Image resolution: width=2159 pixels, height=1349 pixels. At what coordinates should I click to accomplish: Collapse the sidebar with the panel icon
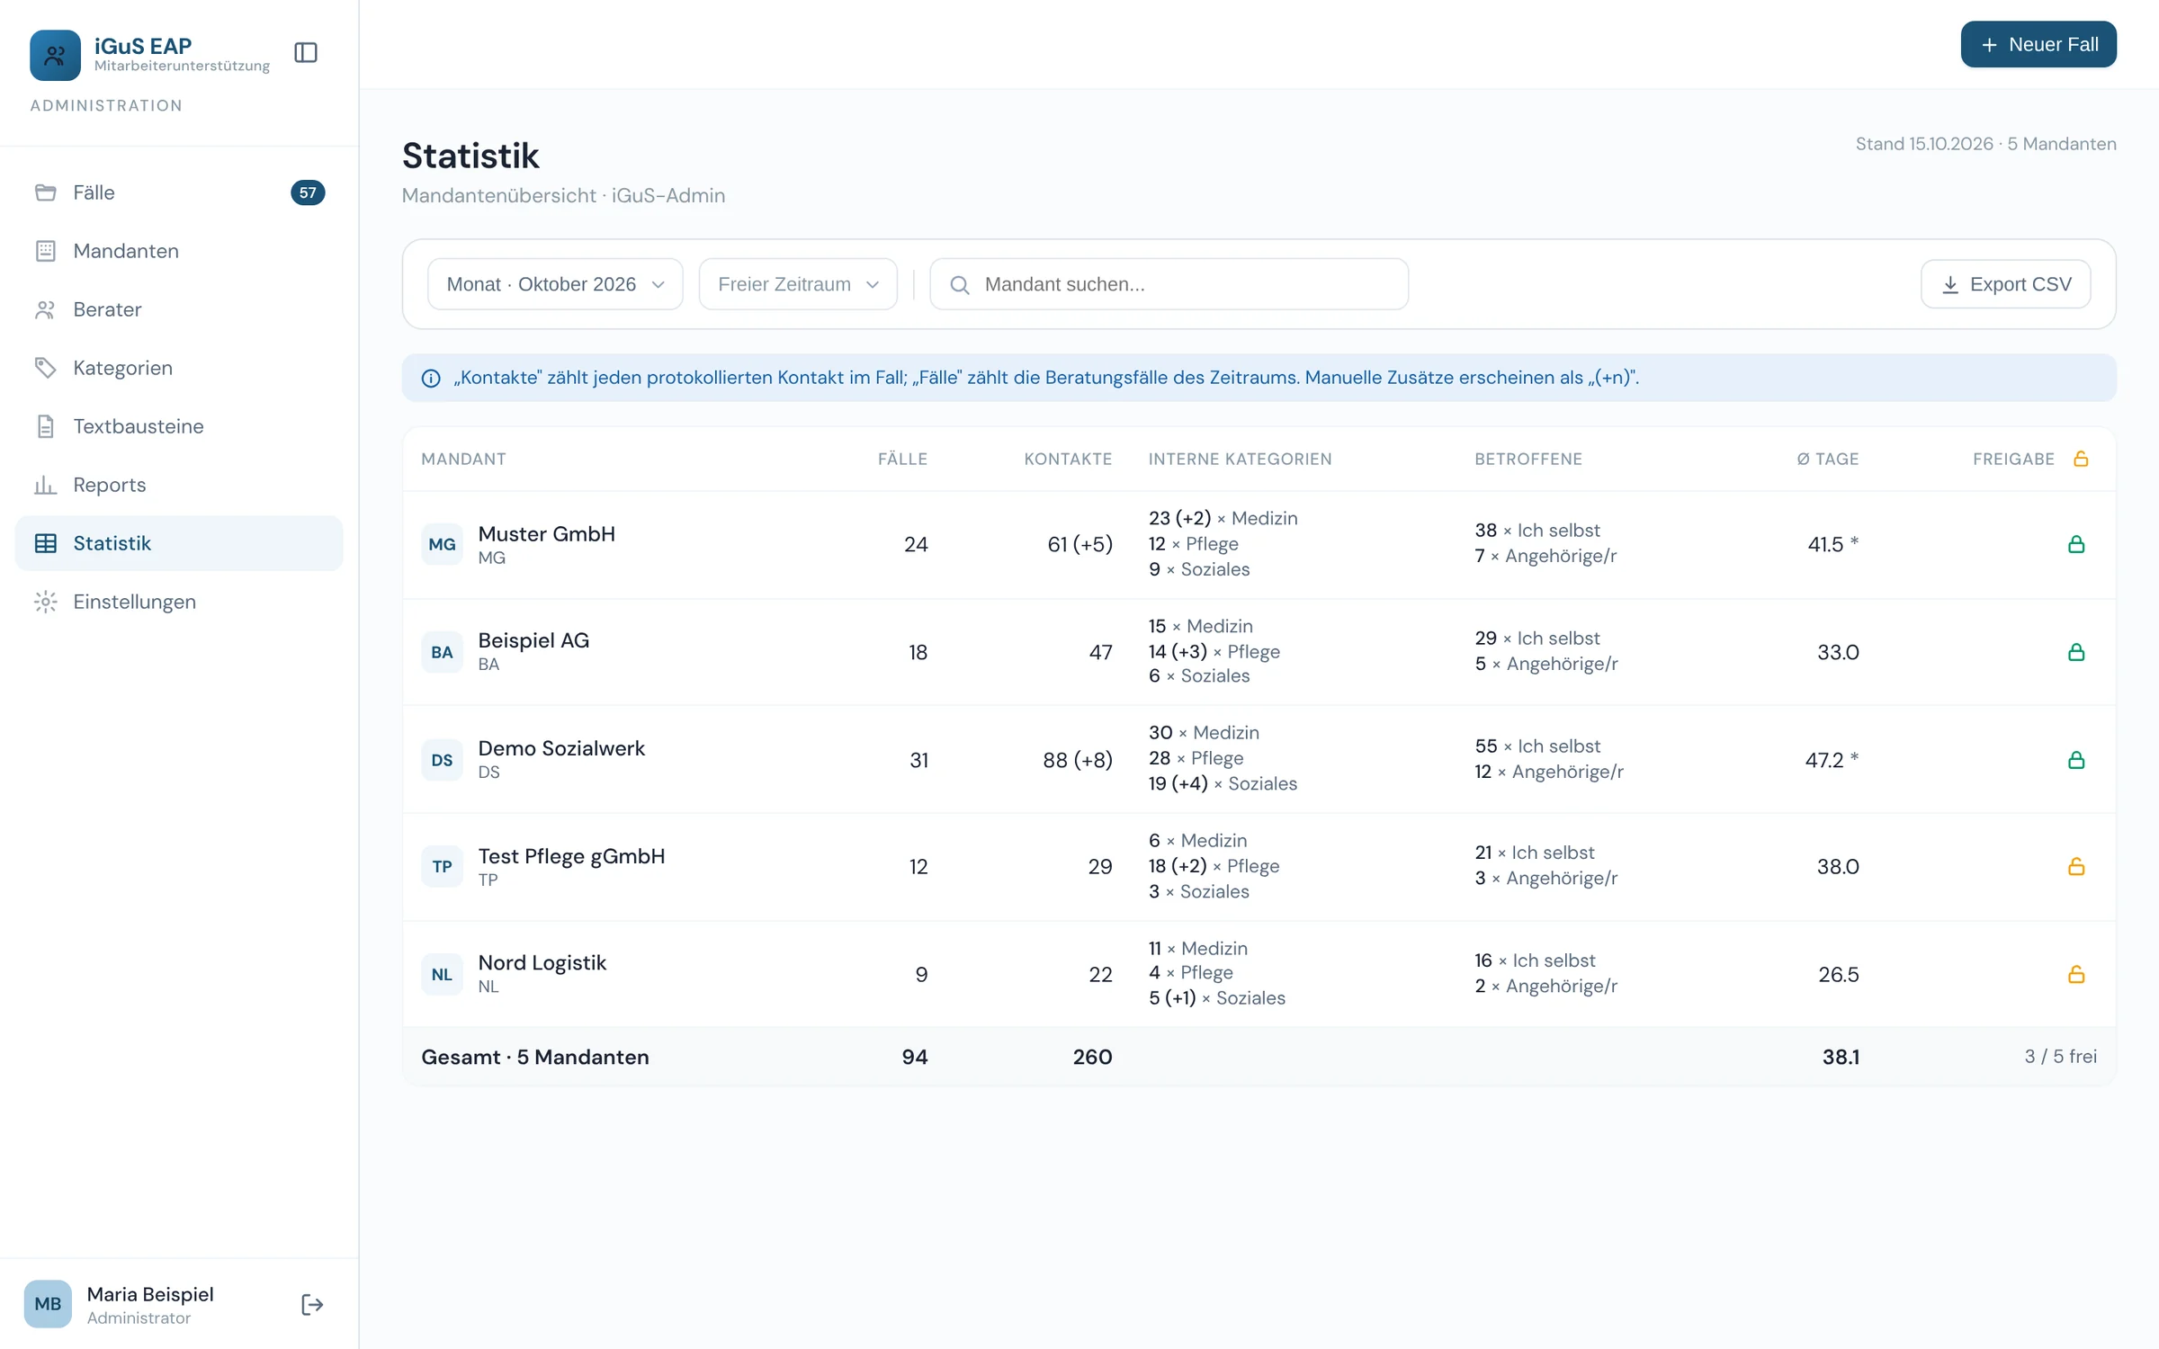click(306, 53)
